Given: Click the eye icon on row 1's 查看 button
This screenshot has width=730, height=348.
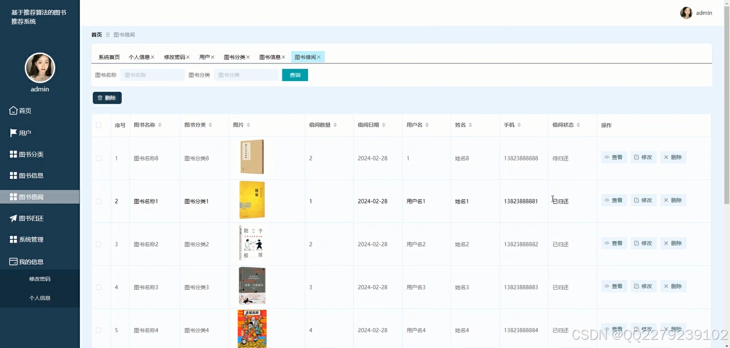Looking at the screenshot, I should pos(606,157).
